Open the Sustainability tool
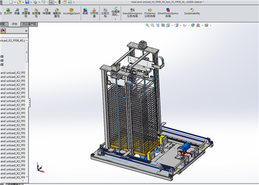This screenshot has height=185, width=259. (x=192, y=12)
